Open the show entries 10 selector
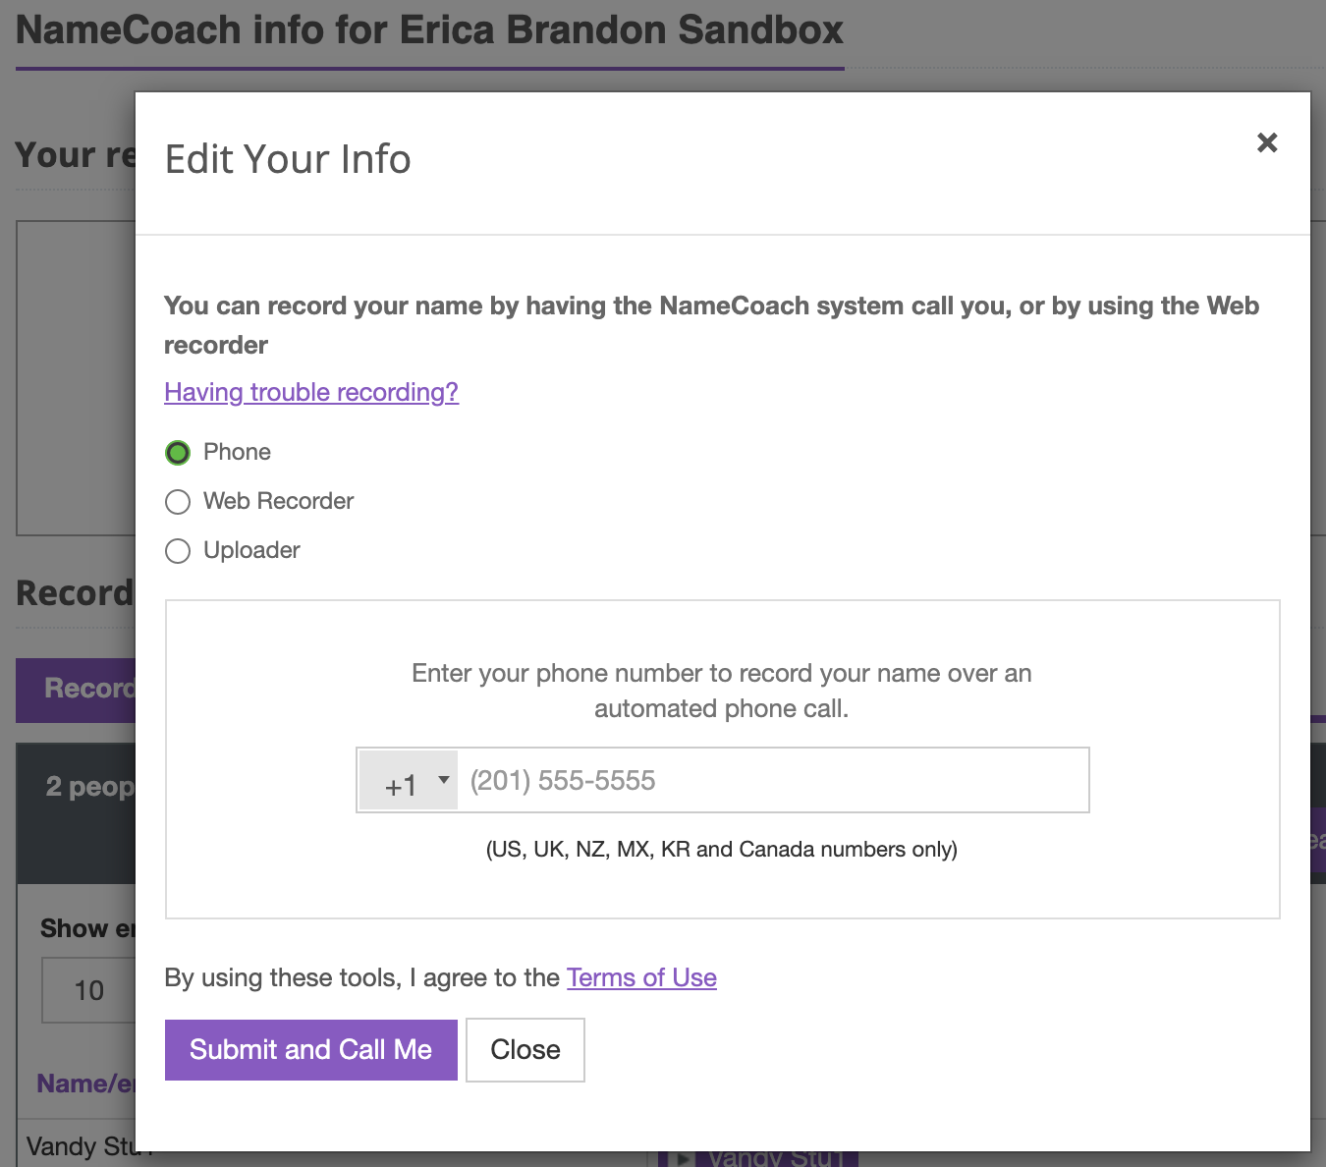 point(88,990)
